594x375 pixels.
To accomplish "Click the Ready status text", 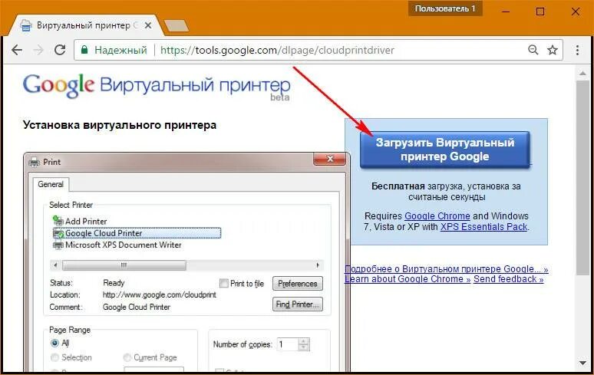I will tap(114, 283).
